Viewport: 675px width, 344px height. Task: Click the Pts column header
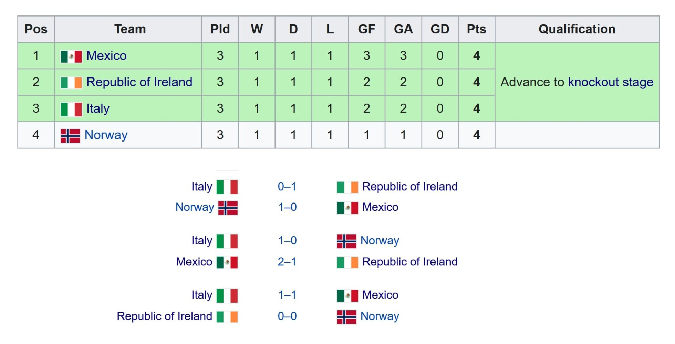coord(476,29)
